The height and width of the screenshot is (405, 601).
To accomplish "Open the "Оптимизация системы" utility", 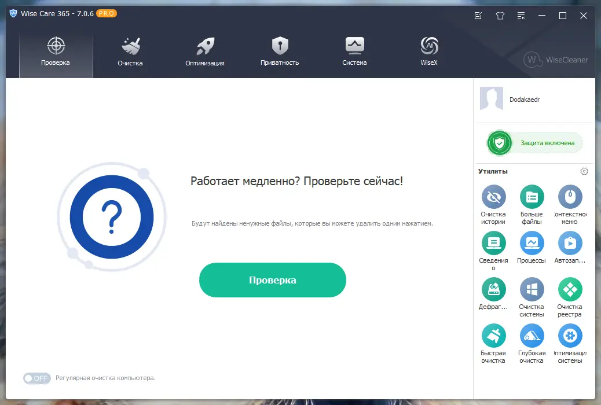I will pyautogui.click(x=570, y=336).
